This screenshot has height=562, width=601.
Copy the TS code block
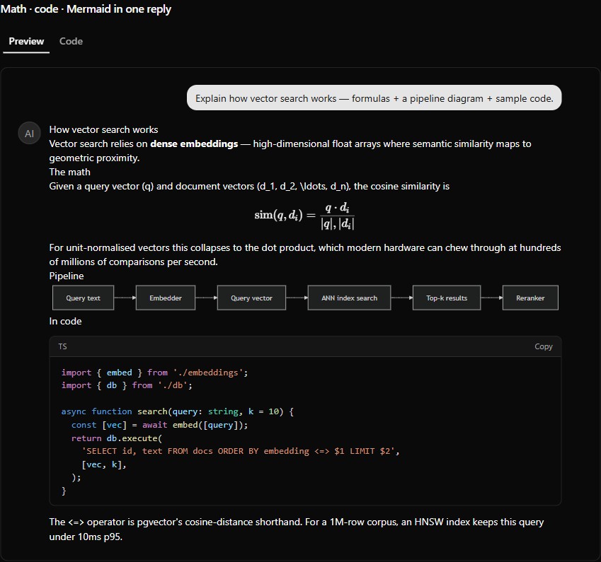[543, 346]
